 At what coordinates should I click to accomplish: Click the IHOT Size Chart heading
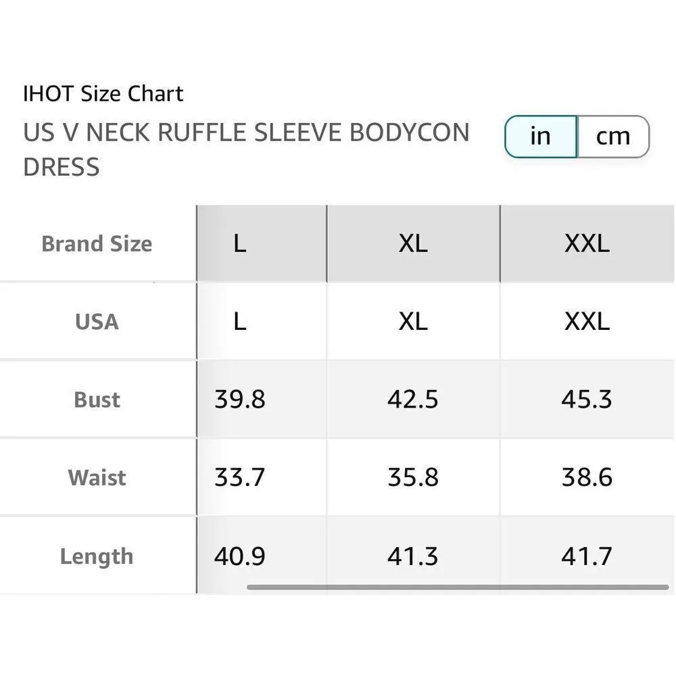click(x=103, y=93)
